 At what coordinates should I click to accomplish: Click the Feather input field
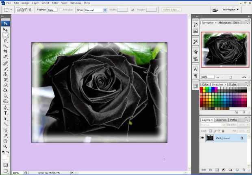(x=52, y=10)
